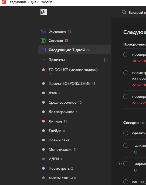Click the inbox tray icon

[43, 31]
